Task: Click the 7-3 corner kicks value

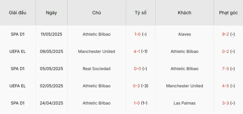Action: (225, 69)
